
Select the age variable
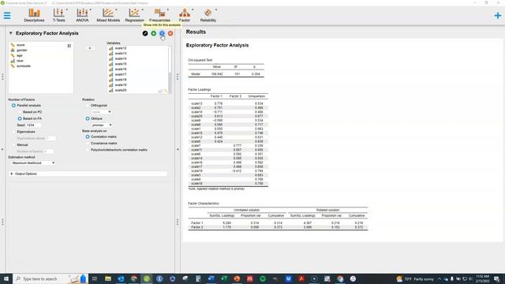(x=20, y=55)
